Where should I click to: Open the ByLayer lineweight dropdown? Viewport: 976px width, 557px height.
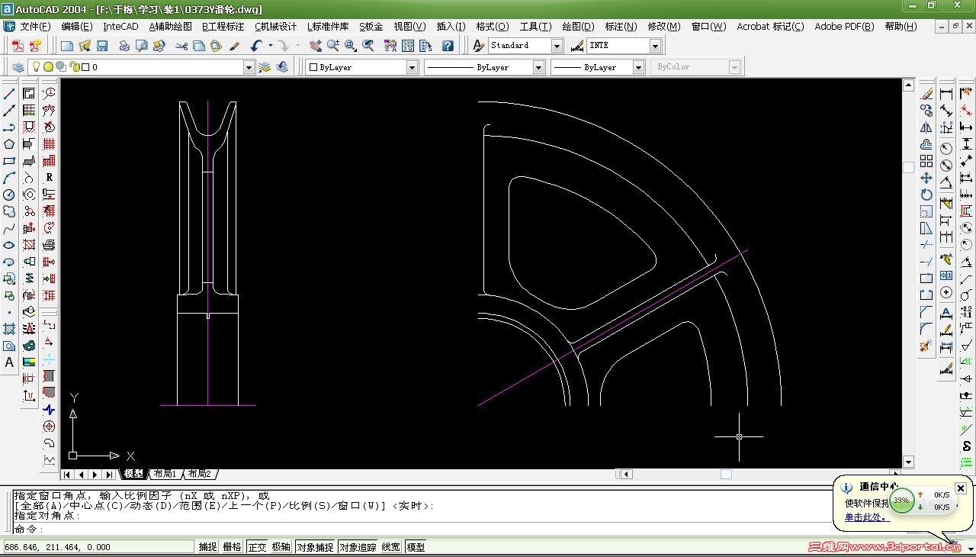639,67
